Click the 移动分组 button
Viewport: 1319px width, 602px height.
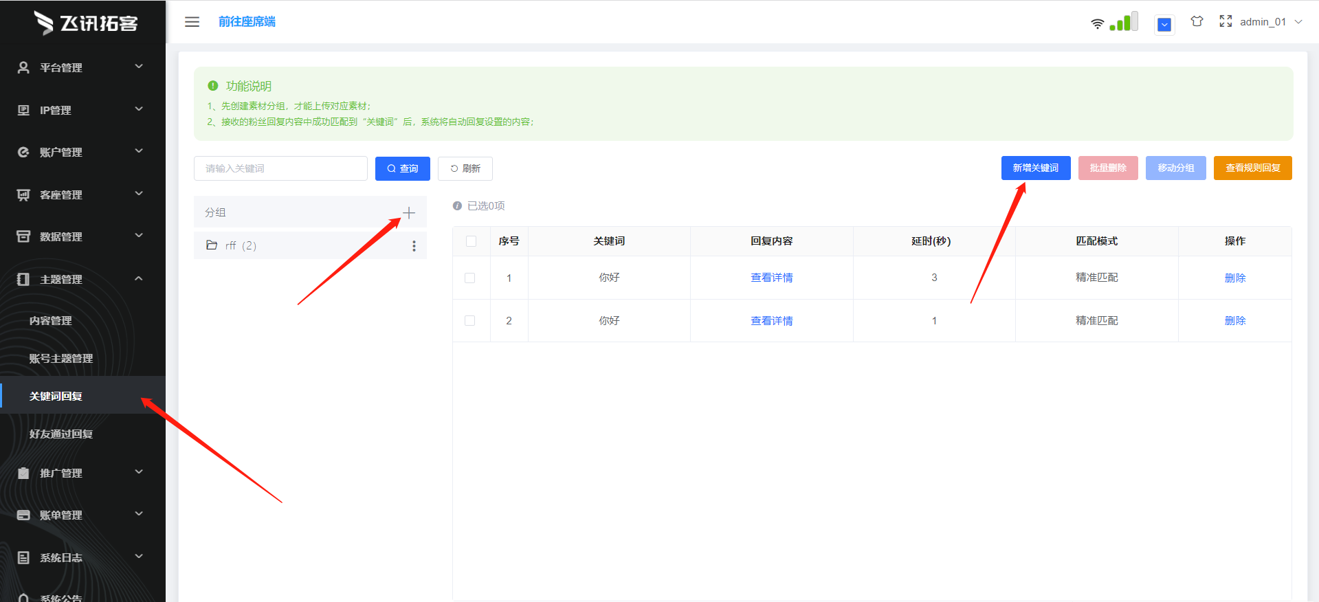tap(1176, 168)
